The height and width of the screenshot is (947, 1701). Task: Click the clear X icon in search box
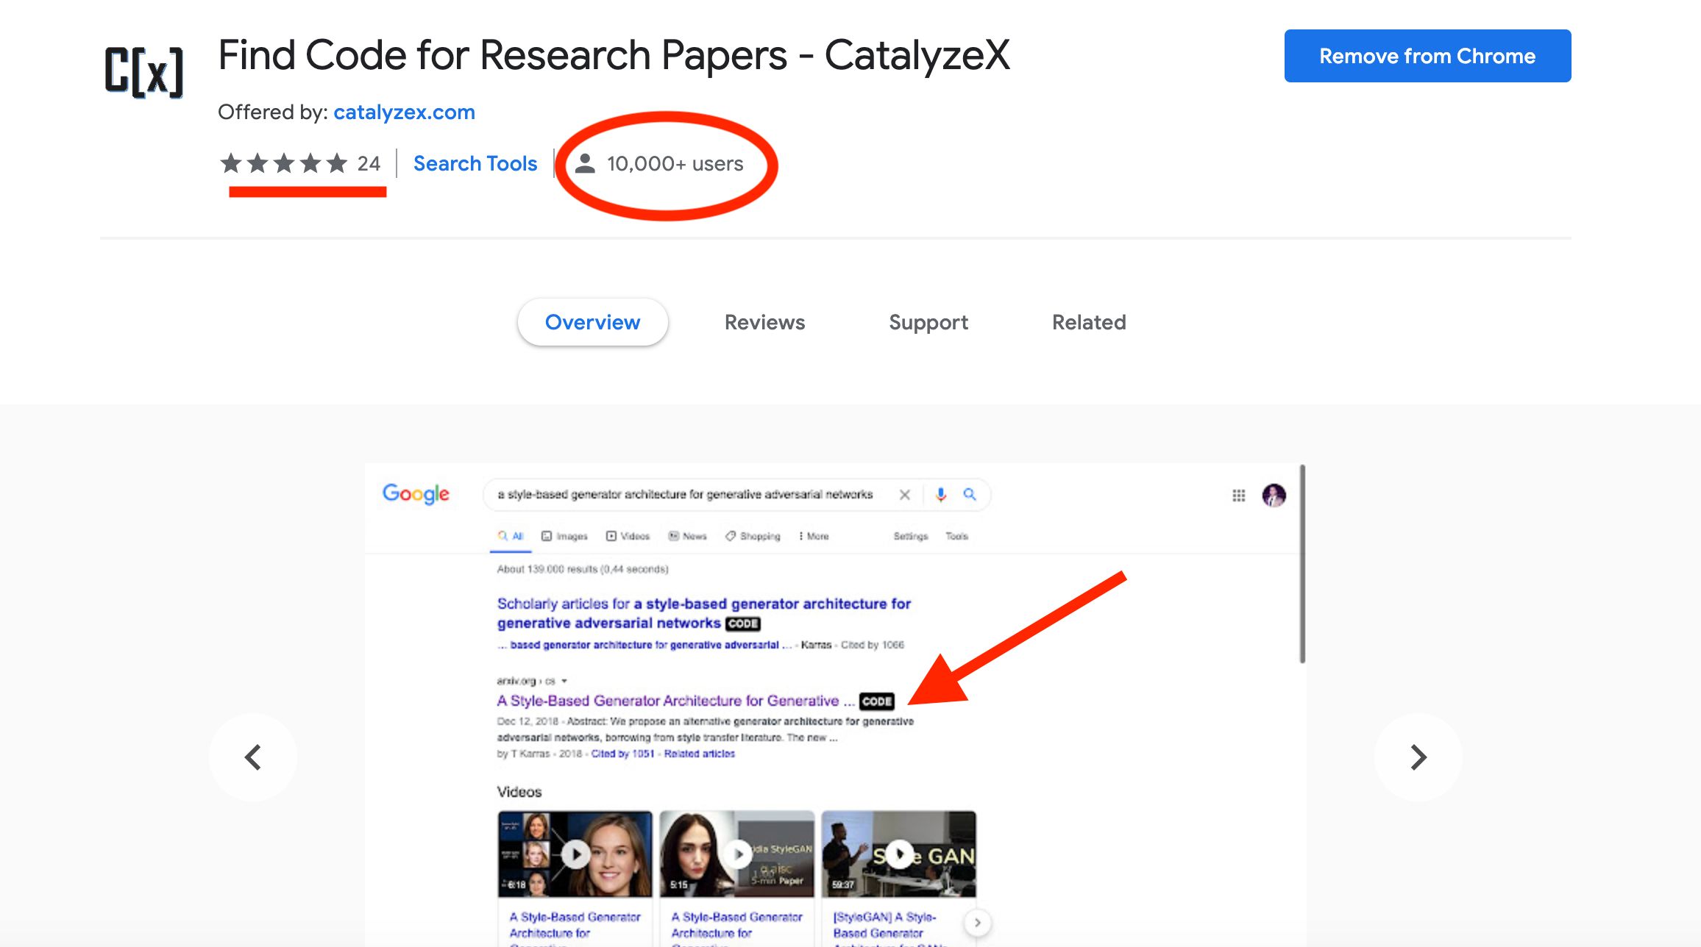tap(905, 495)
